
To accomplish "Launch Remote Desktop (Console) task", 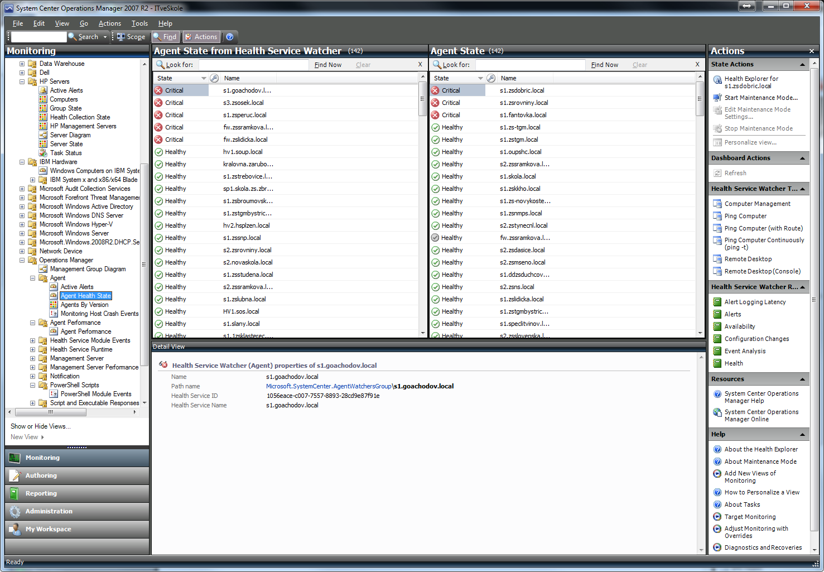I will 762,271.
